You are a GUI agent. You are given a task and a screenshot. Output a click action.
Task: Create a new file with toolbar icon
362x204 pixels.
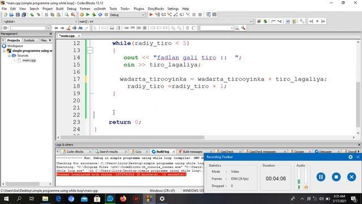click(x=5, y=15)
